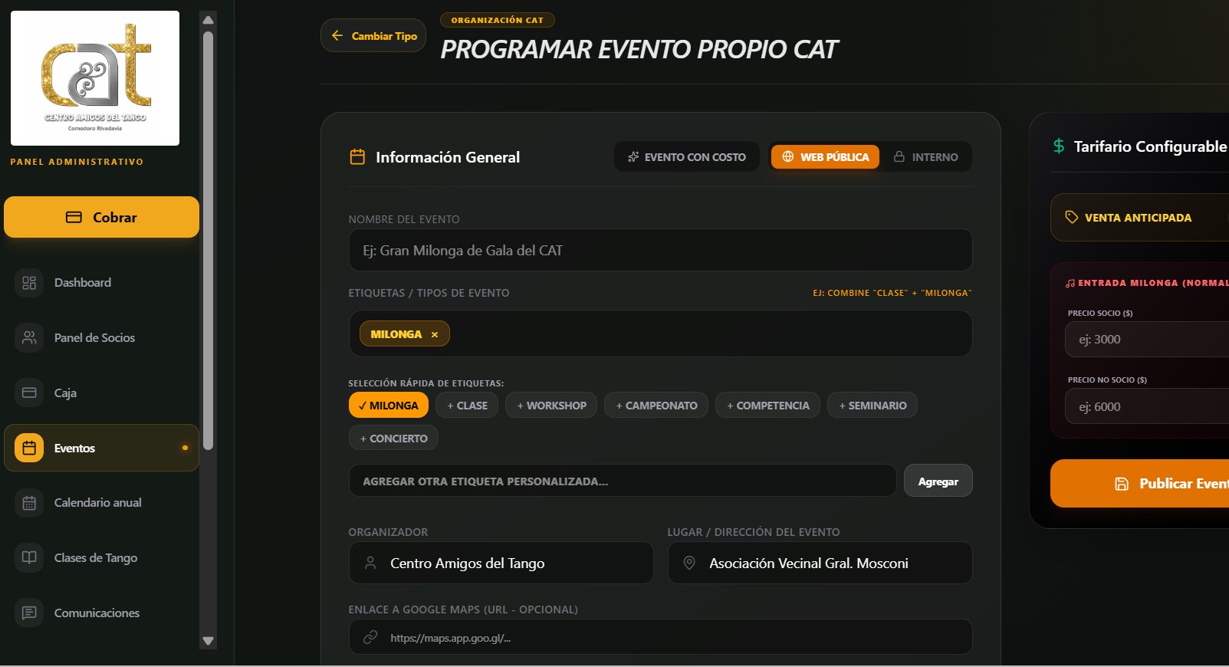Click the Eventos calendar icon
Image resolution: width=1229 pixels, height=667 pixels.
[29, 448]
